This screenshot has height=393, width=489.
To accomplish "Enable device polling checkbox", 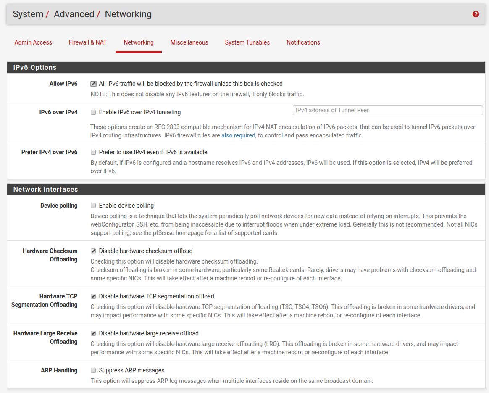I will pos(93,206).
